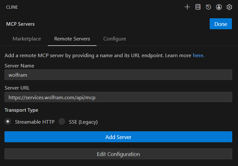The image size is (238, 166).
Task: Open Cline settings gear icon
Action: pyautogui.click(x=229, y=7)
